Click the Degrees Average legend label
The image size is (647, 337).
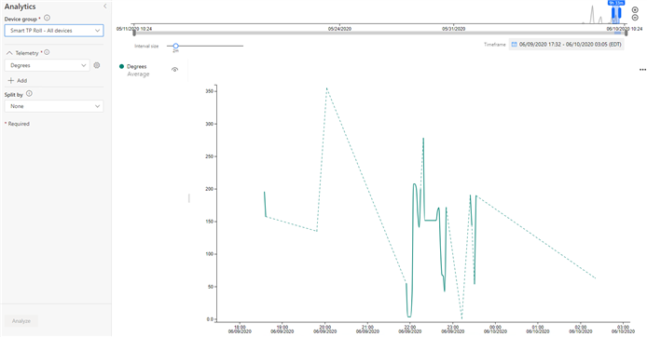coord(137,70)
